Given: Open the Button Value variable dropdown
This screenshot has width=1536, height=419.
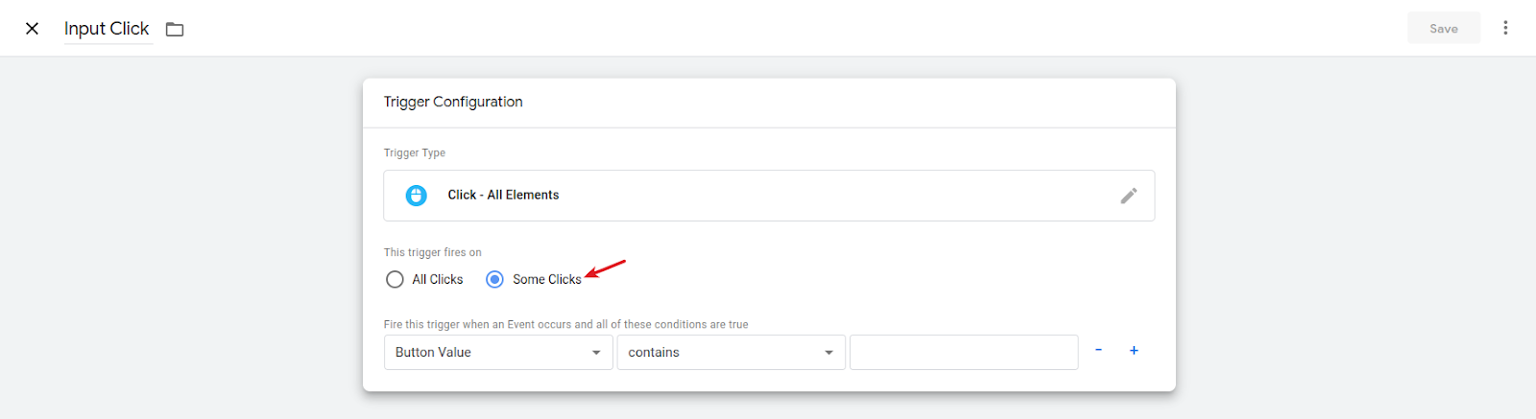Looking at the screenshot, I should [x=498, y=353].
